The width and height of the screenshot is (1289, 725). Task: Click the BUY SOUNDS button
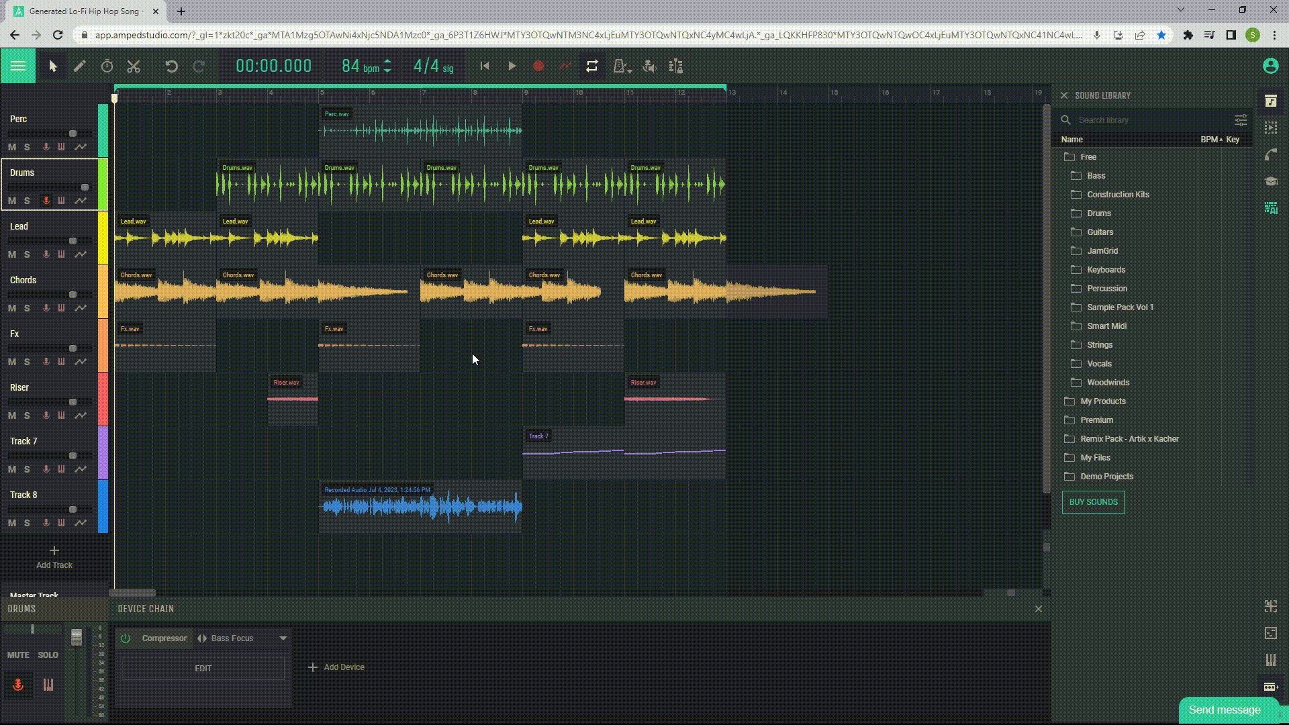(1094, 502)
